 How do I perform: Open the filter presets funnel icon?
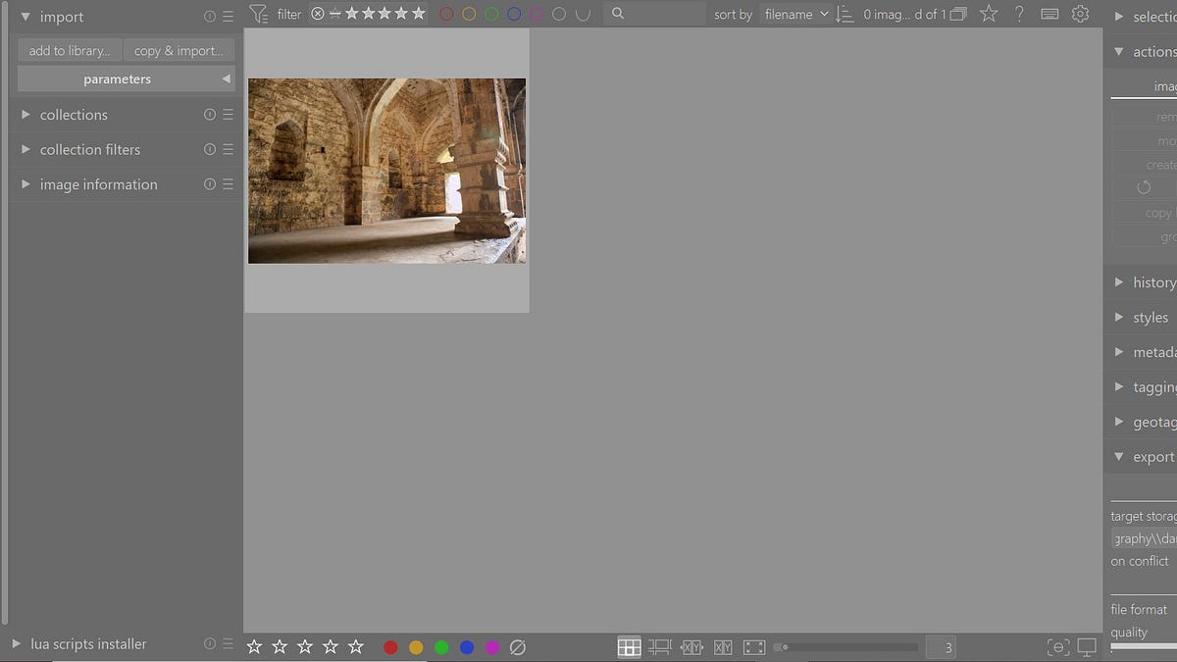tap(258, 14)
